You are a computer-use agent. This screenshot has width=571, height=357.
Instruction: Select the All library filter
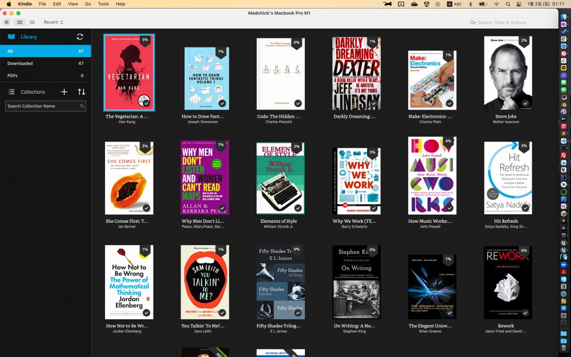click(46, 51)
